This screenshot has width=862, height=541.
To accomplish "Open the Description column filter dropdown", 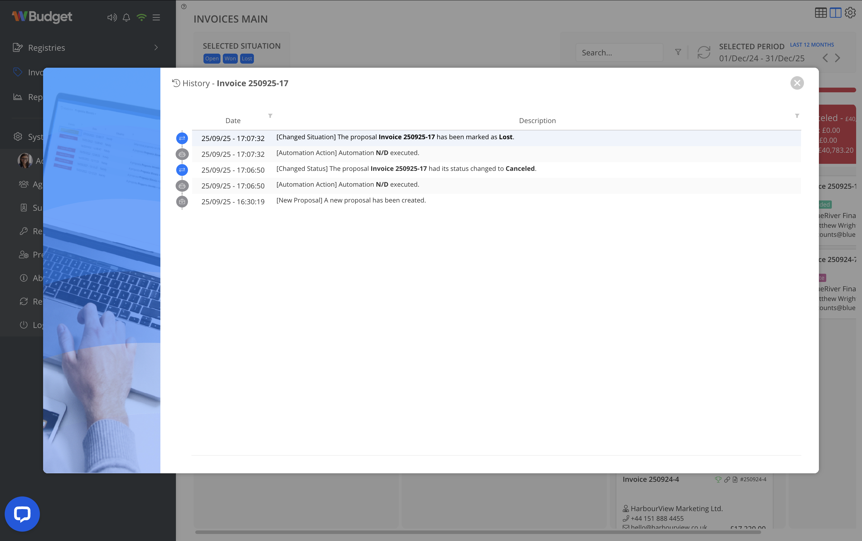I will click(797, 116).
